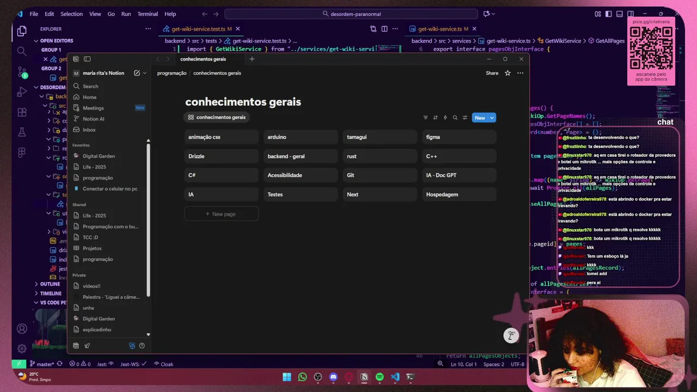
Task: Open VS Code Terminal menu
Action: (148, 14)
